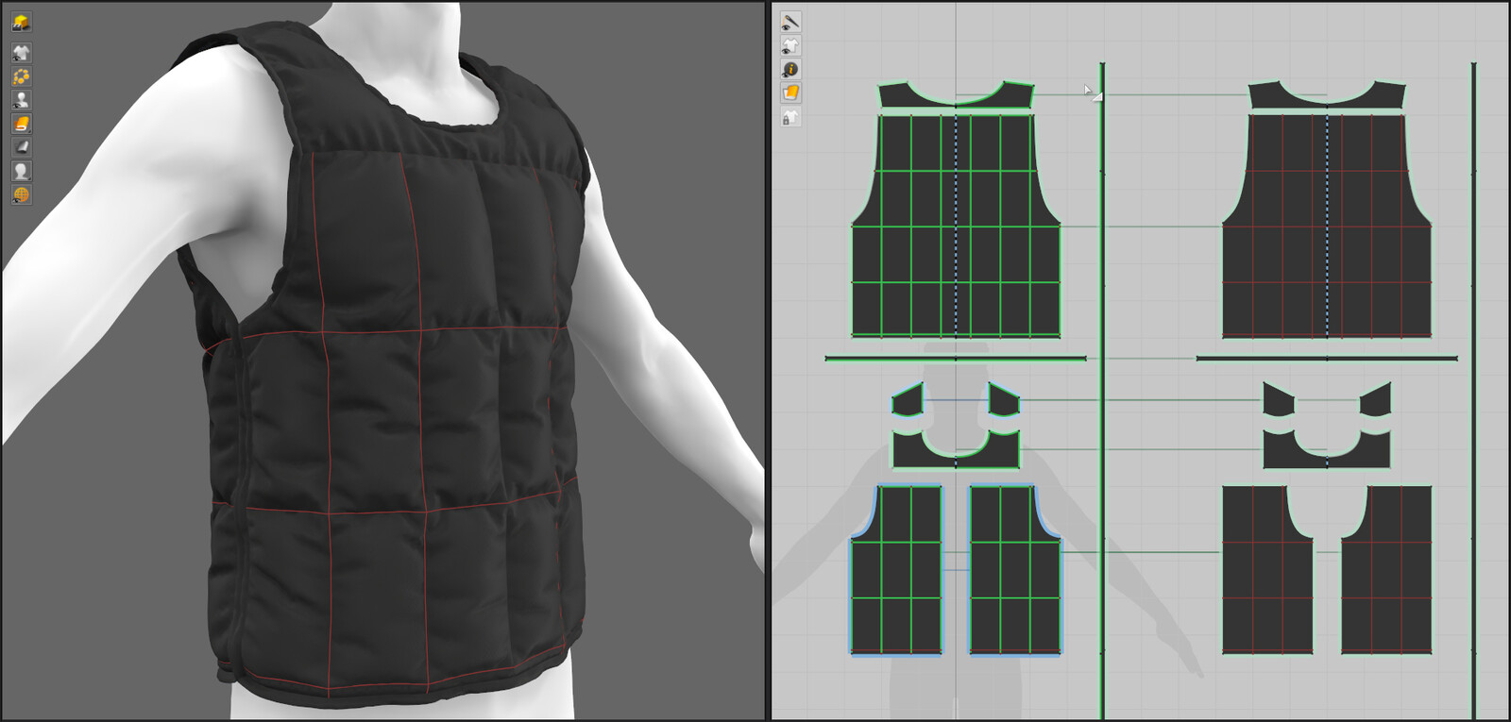Toggle garment visibility in the 3D window
The height and width of the screenshot is (722, 1511).
tap(21, 53)
